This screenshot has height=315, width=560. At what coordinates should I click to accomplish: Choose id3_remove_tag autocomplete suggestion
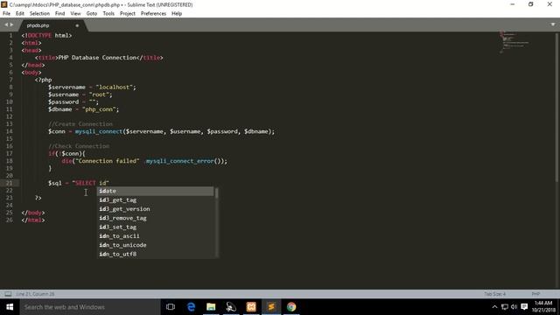156,218
